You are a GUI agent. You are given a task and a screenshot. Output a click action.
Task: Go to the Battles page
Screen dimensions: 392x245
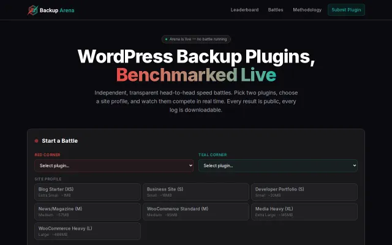[x=276, y=10]
